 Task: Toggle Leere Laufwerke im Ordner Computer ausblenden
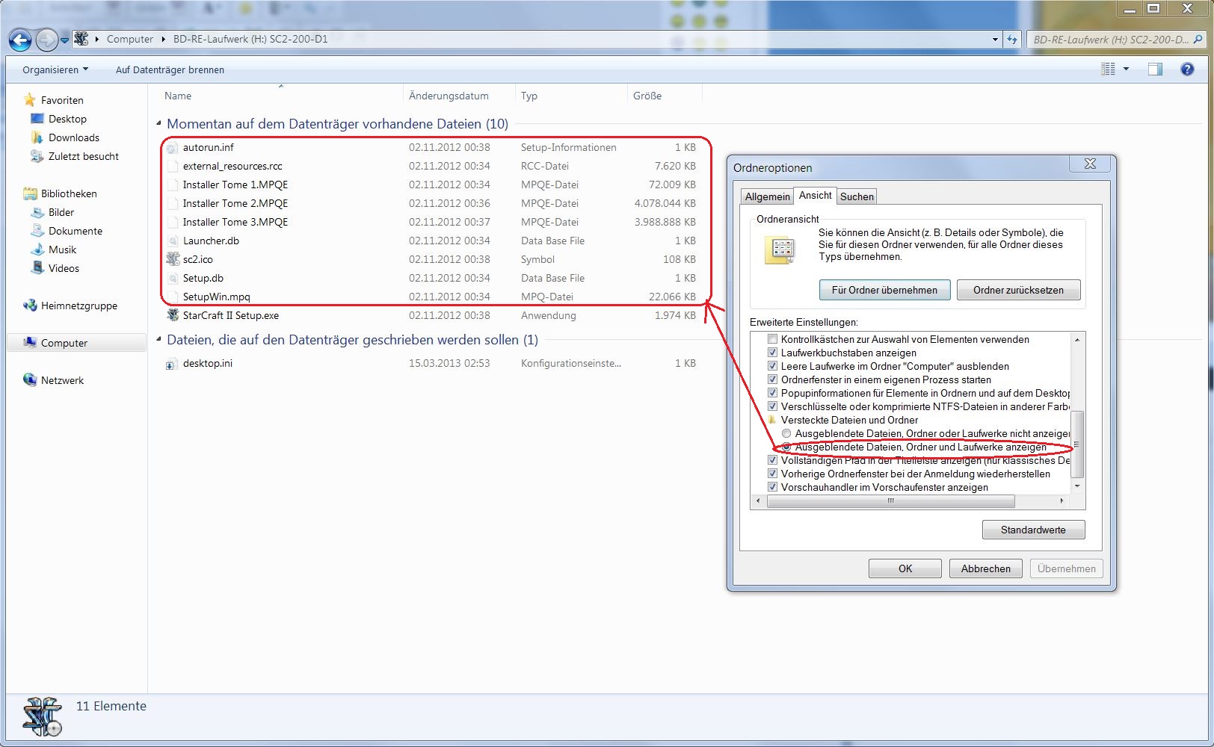773,366
